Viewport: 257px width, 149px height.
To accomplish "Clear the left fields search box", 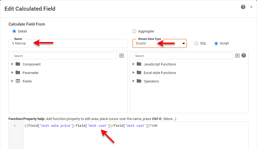I will 121,56.
